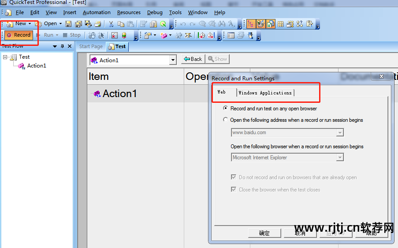The width and height of the screenshot is (398, 248).
Task: Click the Paste clipboard icon
Action: (130, 24)
